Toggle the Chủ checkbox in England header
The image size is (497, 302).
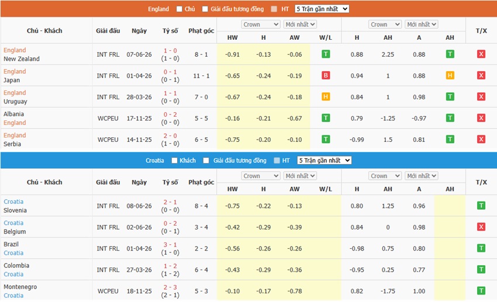pyautogui.click(x=179, y=9)
